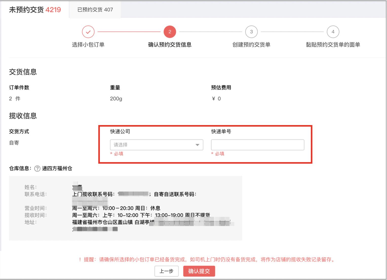Focus the 快递单号 tracking number field
The image size is (387, 280).
257,145
